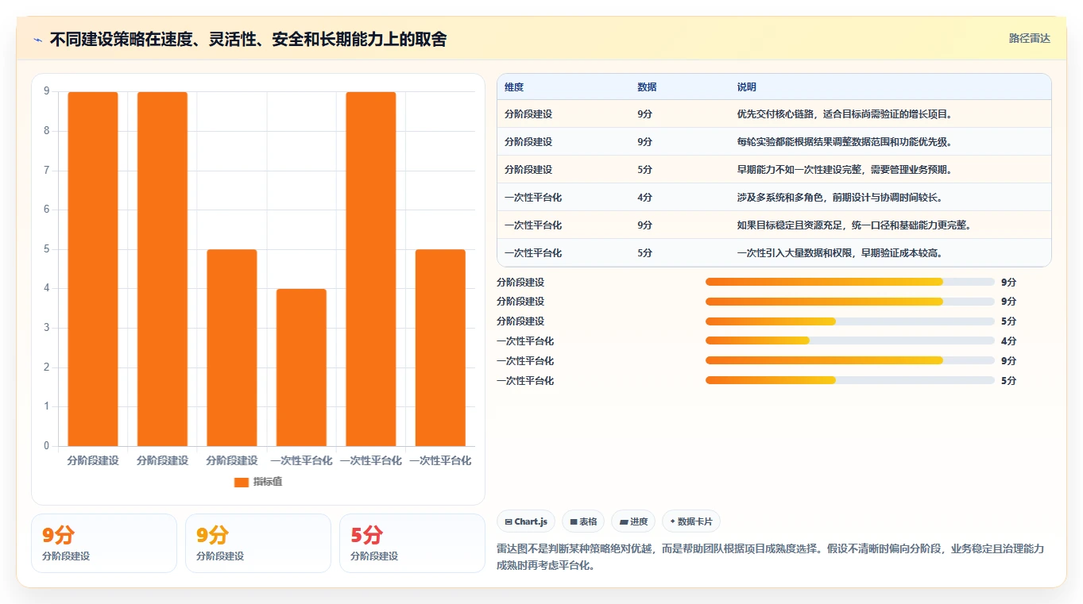The image size is (1083, 604).
Task: Open the orange 9分 data card
Action: [104, 543]
